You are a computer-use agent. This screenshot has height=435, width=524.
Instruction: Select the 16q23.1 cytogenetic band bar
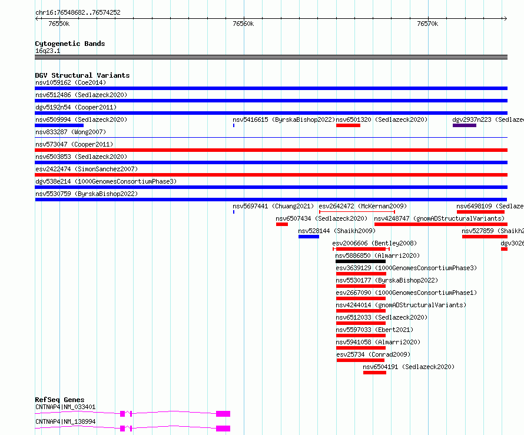click(x=271, y=57)
